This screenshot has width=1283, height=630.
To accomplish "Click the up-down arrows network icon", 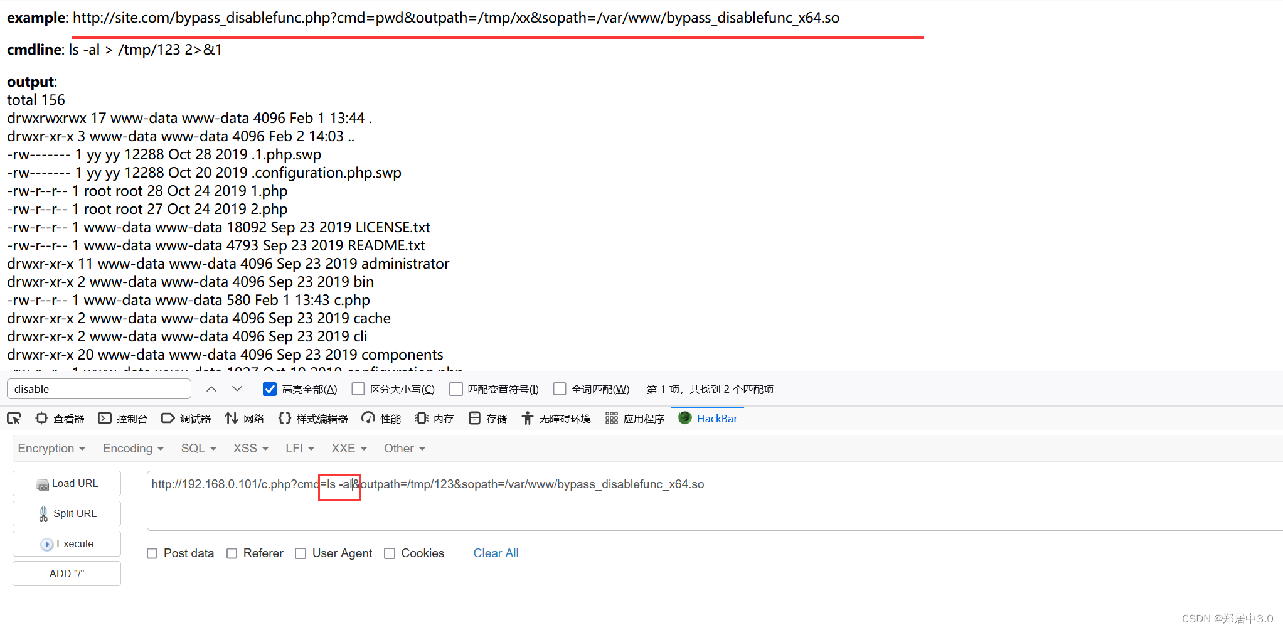I will (x=232, y=418).
